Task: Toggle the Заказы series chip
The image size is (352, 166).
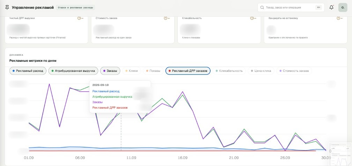Action: tap(110, 71)
